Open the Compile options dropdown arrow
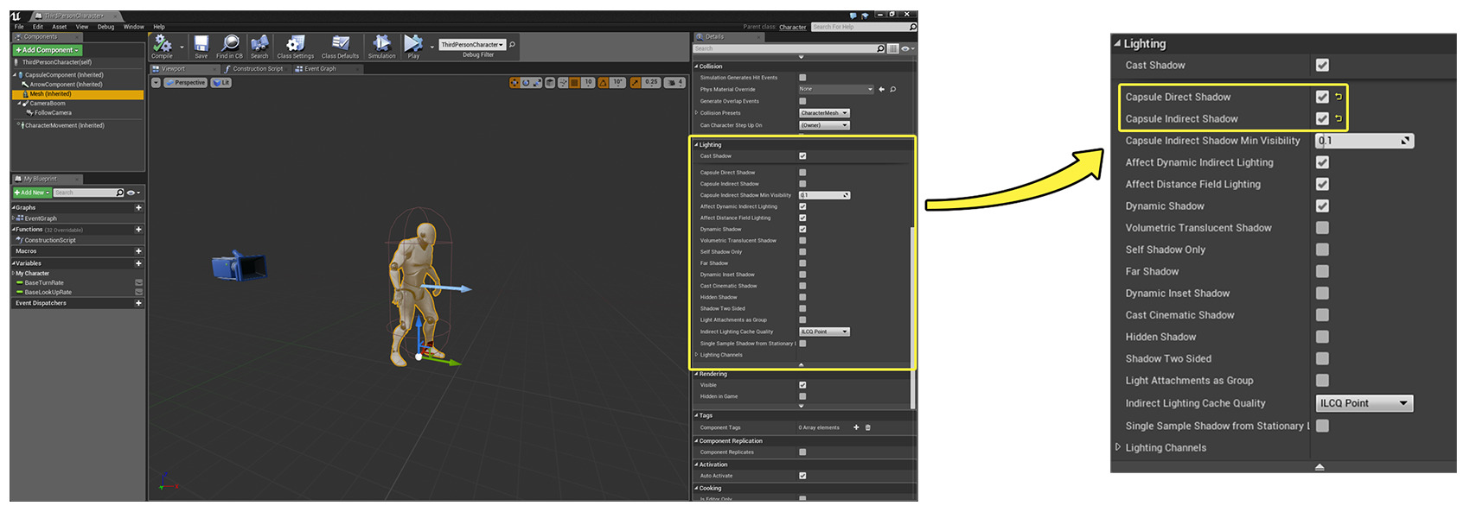Image resolution: width=1470 pixels, height=512 pixels. [x=182, y=47]
